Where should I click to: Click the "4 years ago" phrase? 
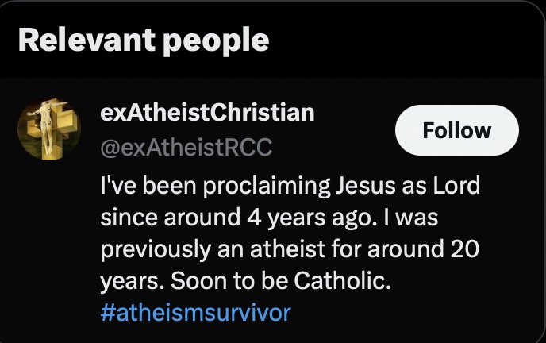tap(310, 218)
